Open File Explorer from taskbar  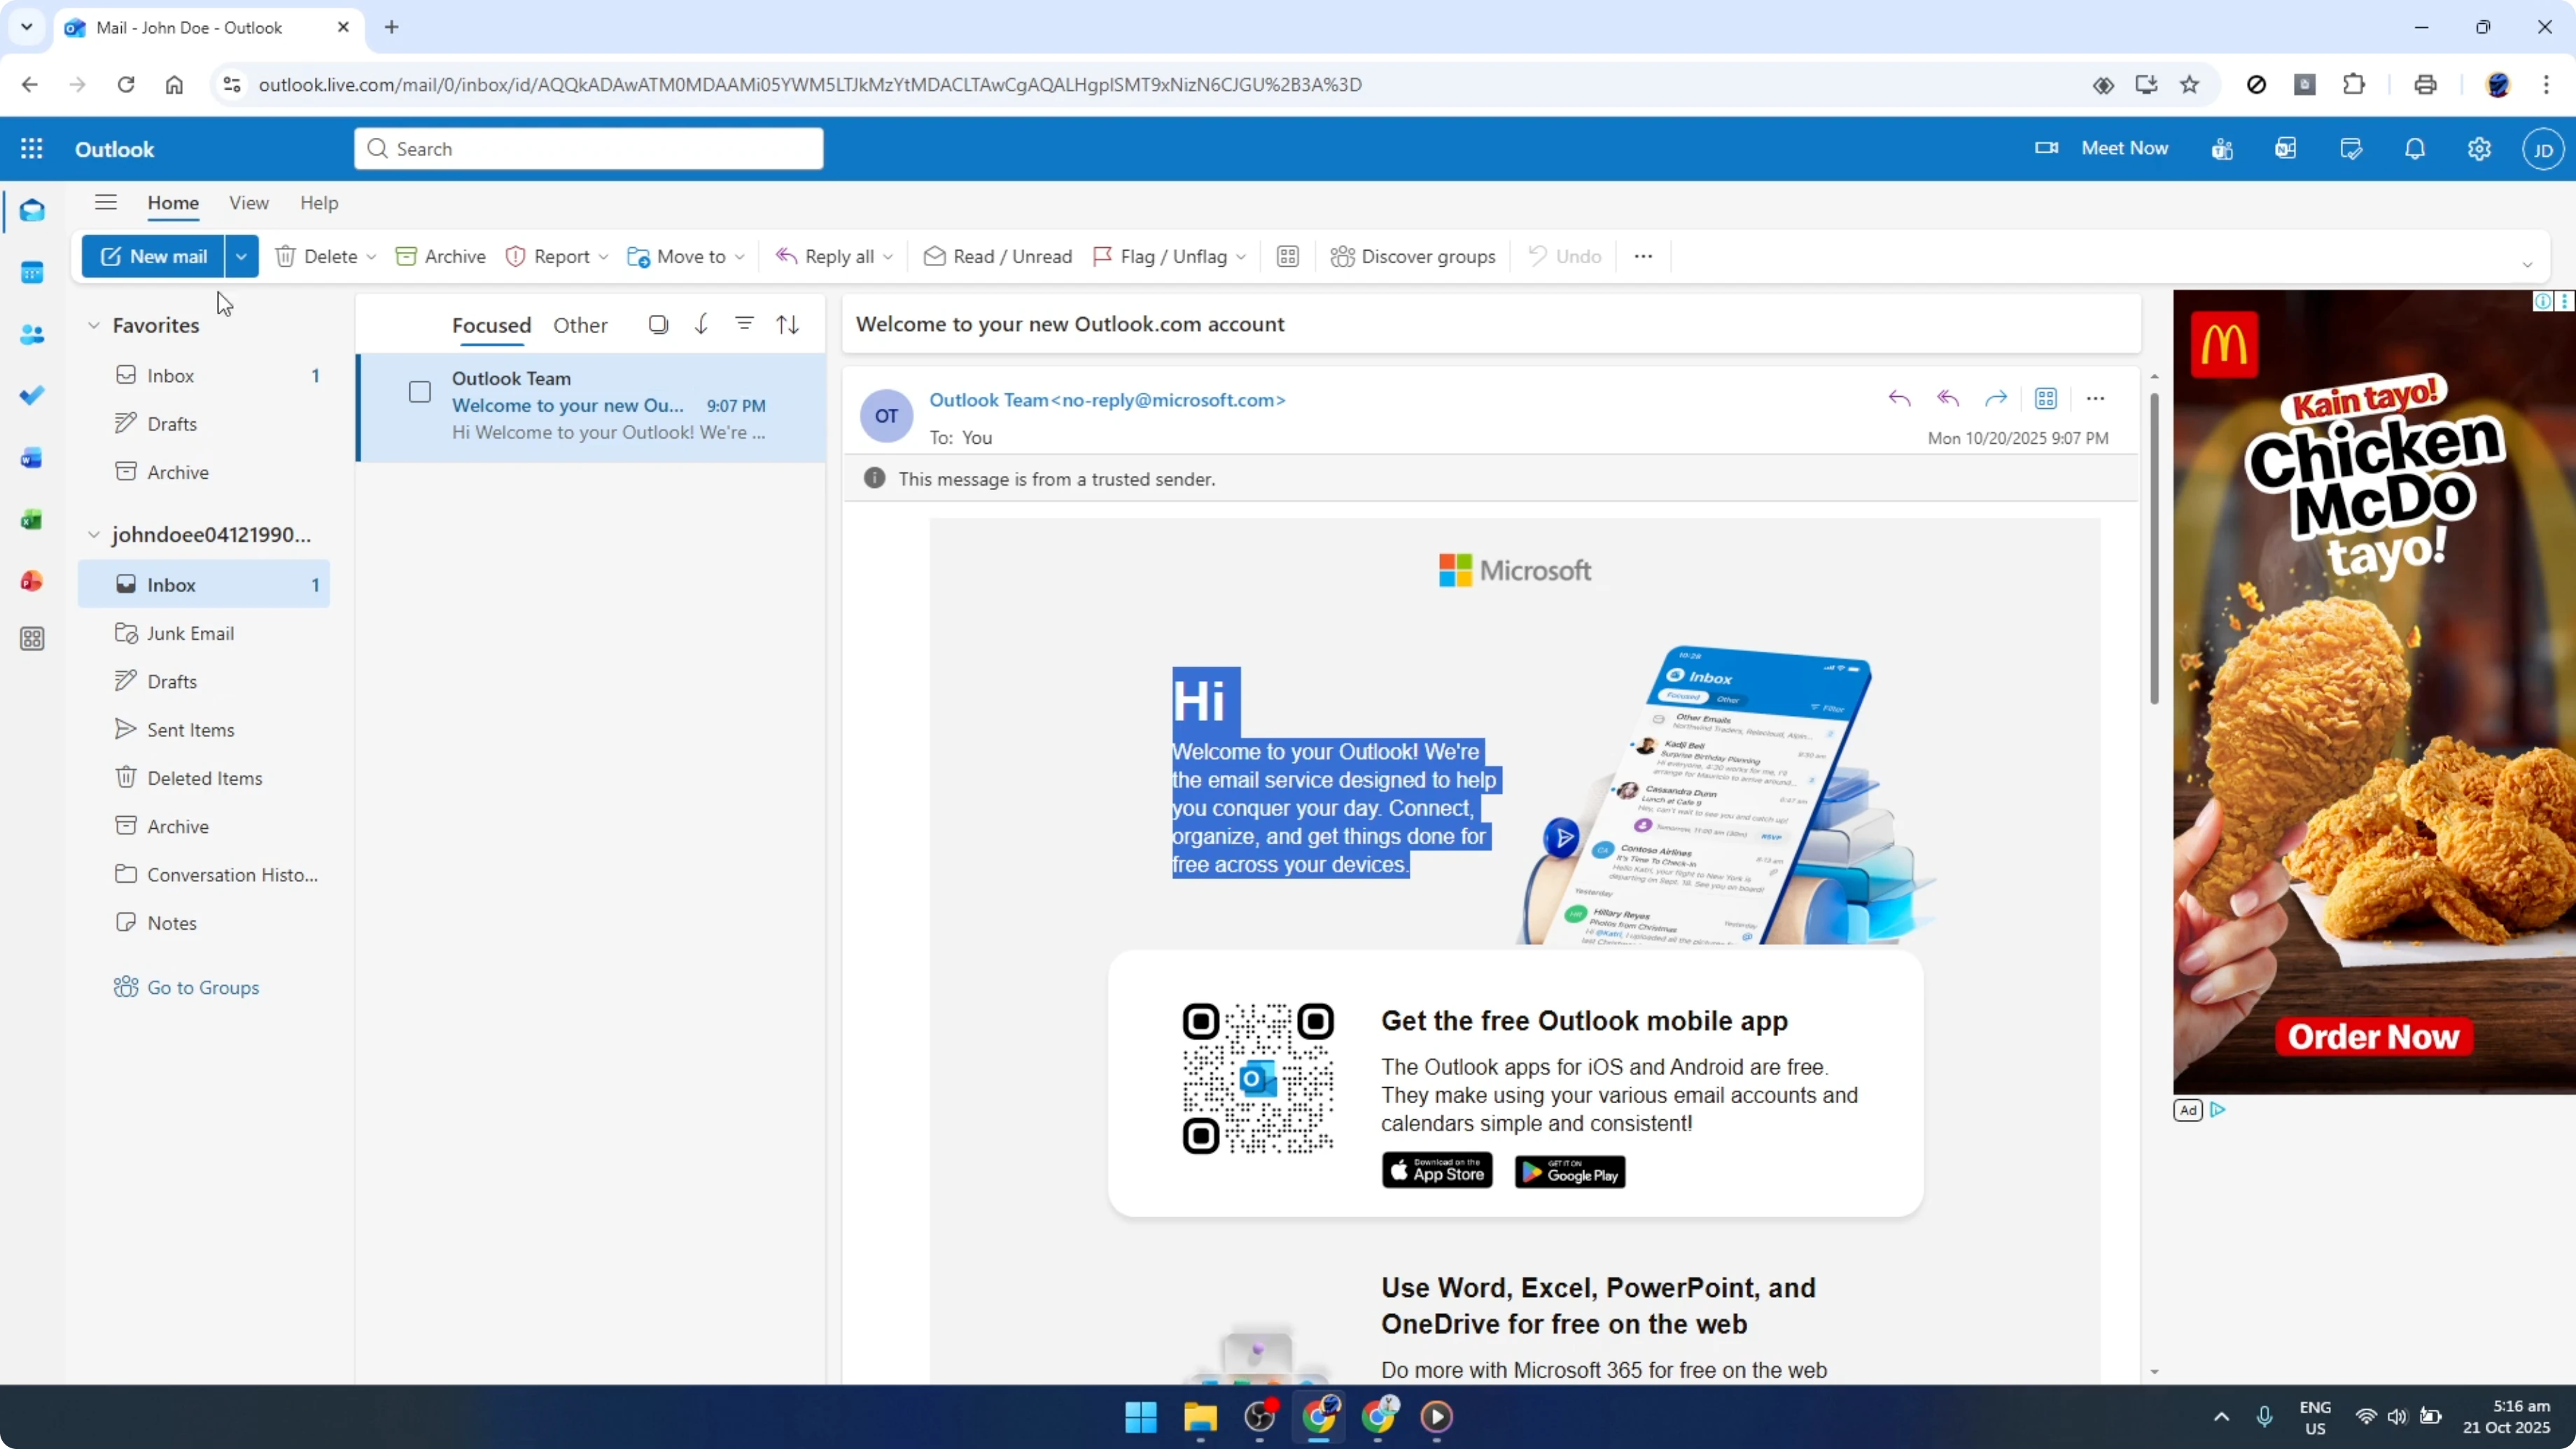1200,1417
